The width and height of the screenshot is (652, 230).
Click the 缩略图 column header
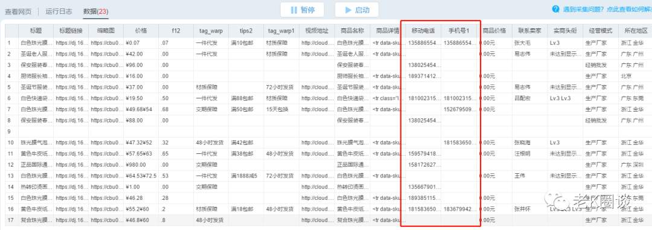click(x=106, y=30)
